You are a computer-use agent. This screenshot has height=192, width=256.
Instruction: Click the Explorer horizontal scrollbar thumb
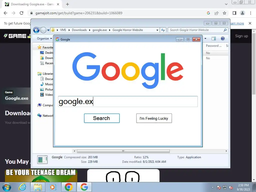pyautogui.click(x=123, y=151)
